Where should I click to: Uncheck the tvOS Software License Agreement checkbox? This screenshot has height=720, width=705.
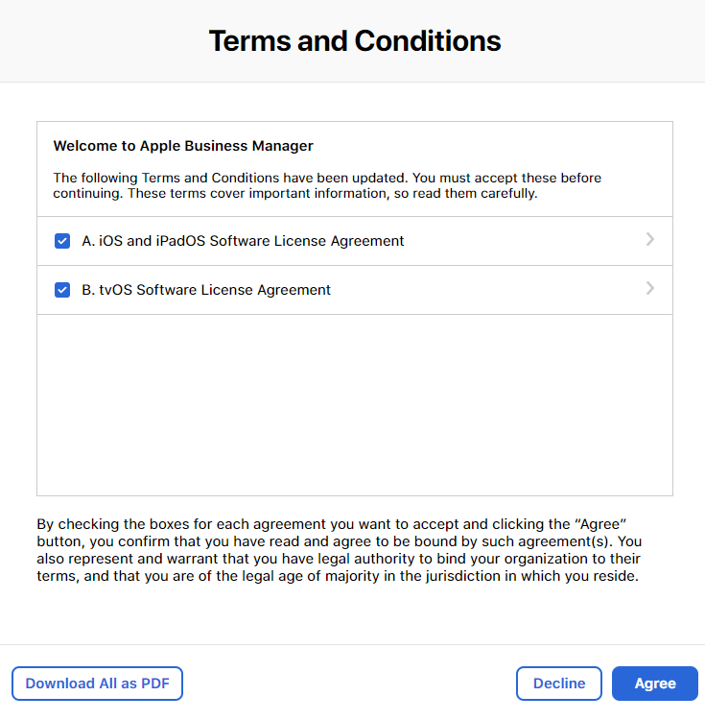62,290
